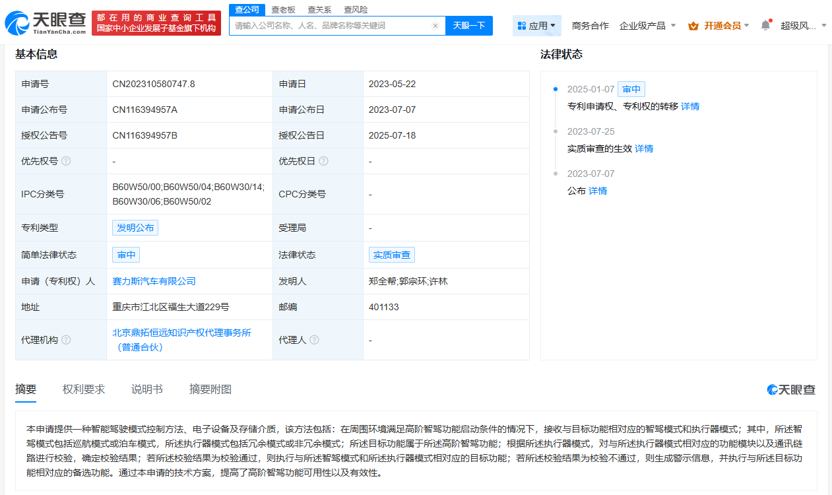This screenshot has height=495, width=832.
Task: Click help icon next to 代理机构
Action: pos(66,340)
